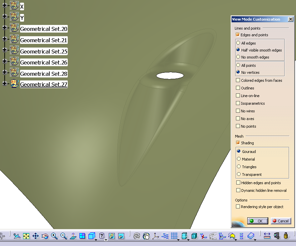Close the View Mode Customization dialog
Screen dimensions: 296x246
pos(291,19)
